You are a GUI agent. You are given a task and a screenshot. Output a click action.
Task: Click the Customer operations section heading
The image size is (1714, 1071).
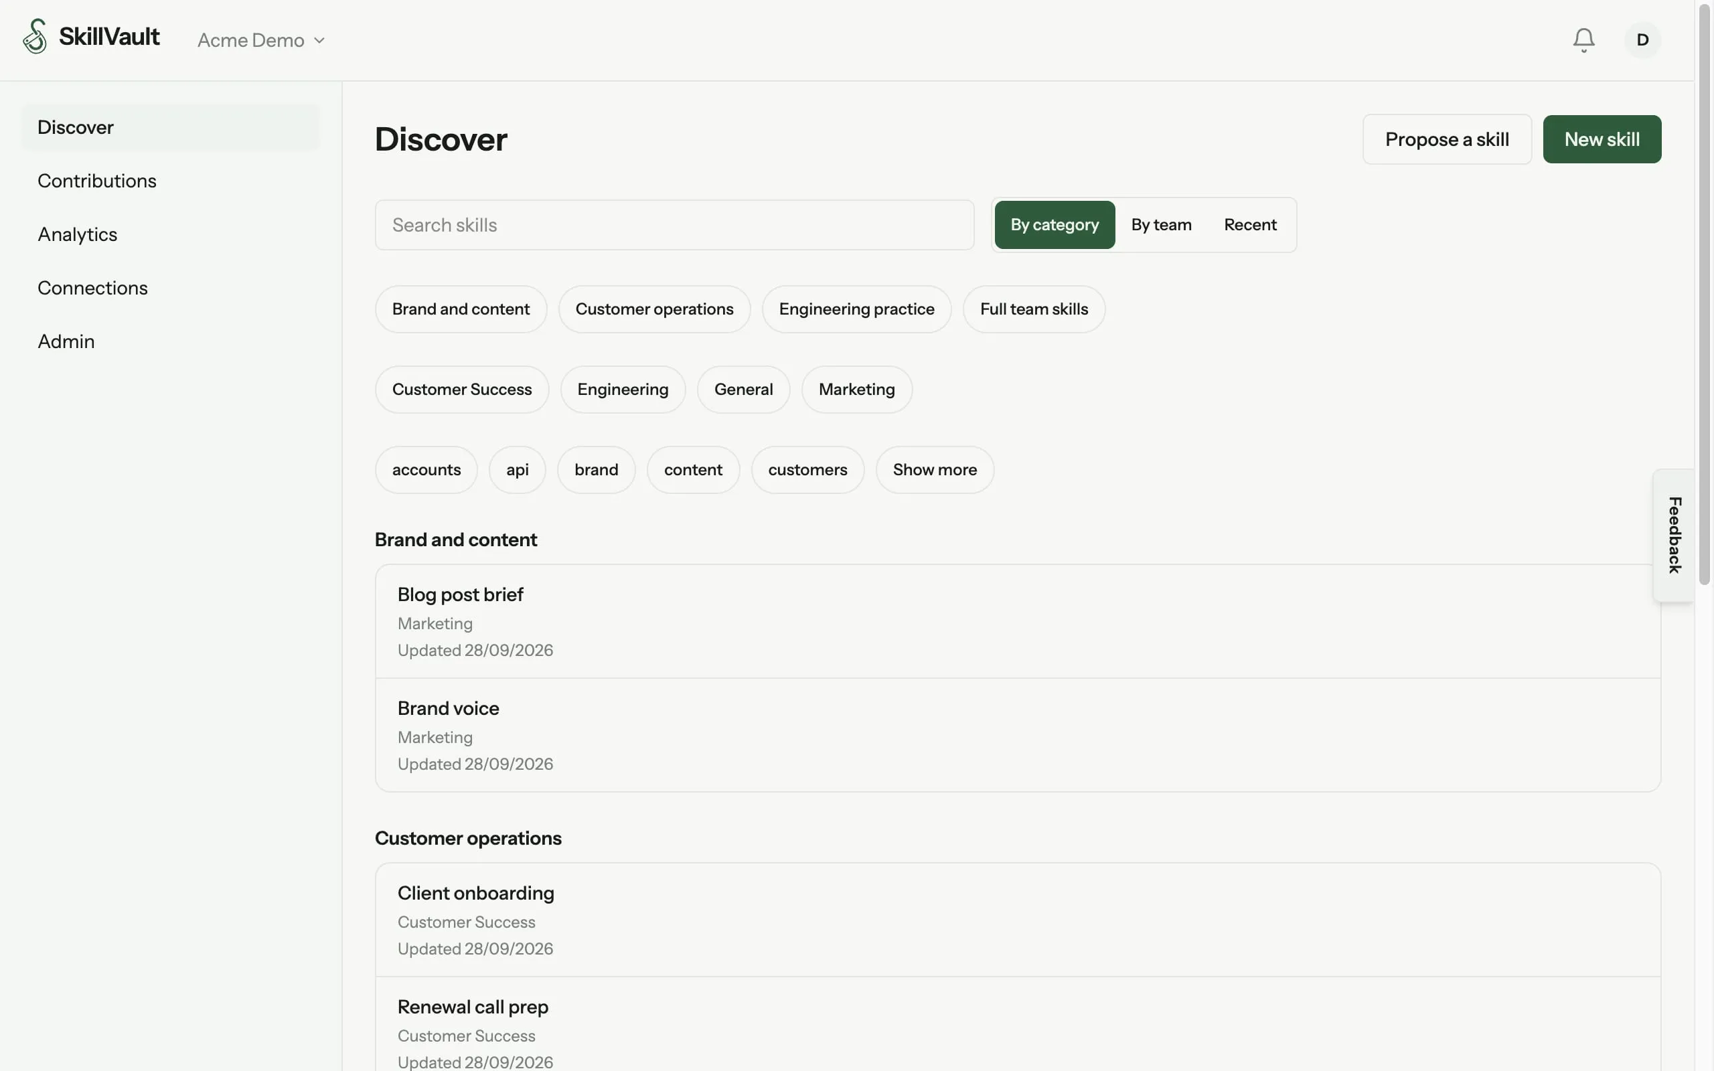[x=467, y=838]
